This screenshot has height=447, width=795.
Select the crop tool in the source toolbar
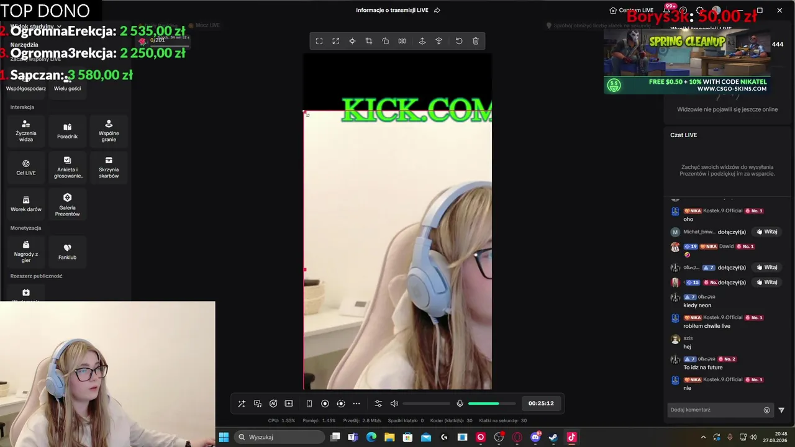[x=369, y=41]
